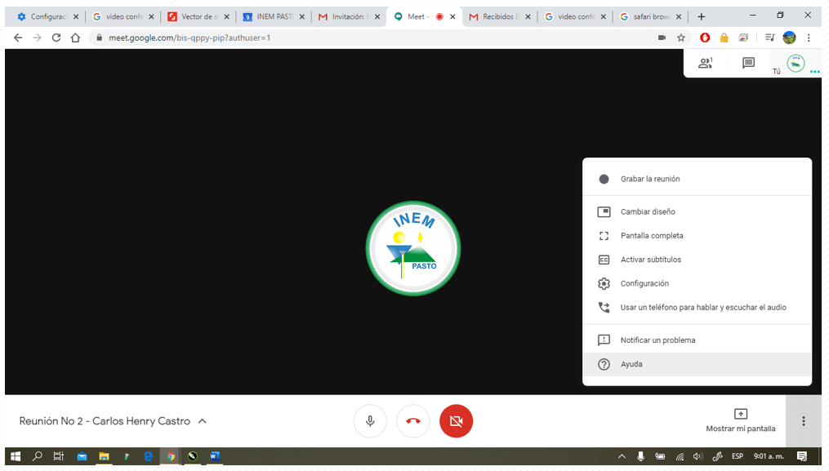Open the participants panel icon
This screenshot has height=471, width=829.
706,64
